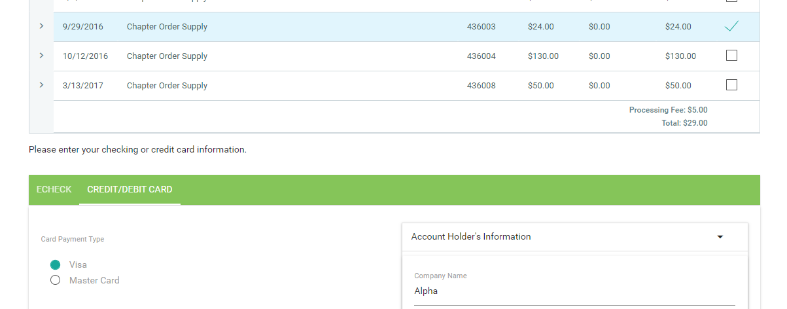Collapse Account Holder's Information dropdown arrow
This screenshot has width=787, height=309.
click(x=720, y=237)
